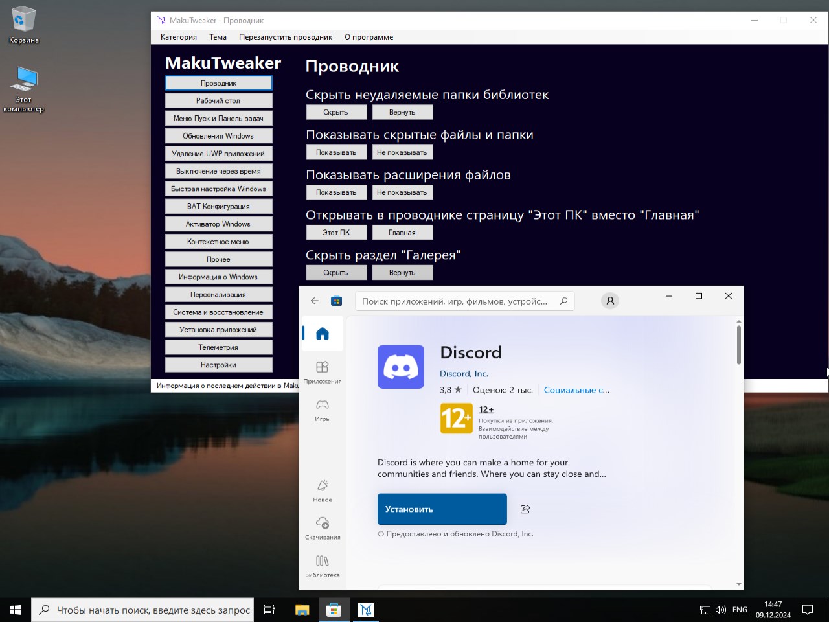The width and height of the screenshot is (829, 622).
Task: Click the MakuTweaker title bar logo
Action: click(161, 20)
